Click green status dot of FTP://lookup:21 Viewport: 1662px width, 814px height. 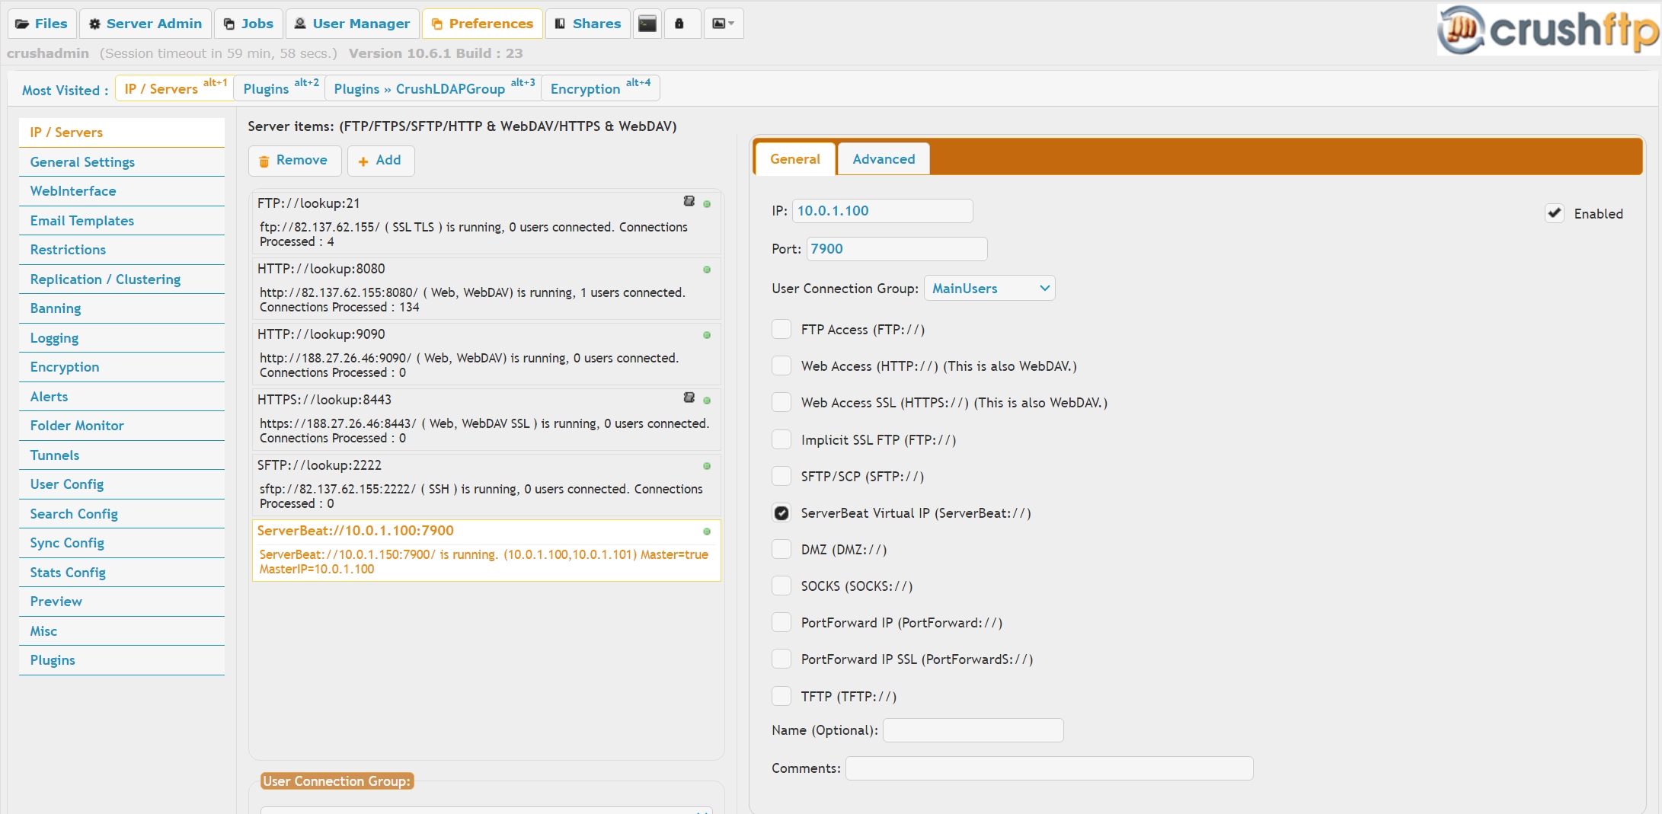pos(707,204)
